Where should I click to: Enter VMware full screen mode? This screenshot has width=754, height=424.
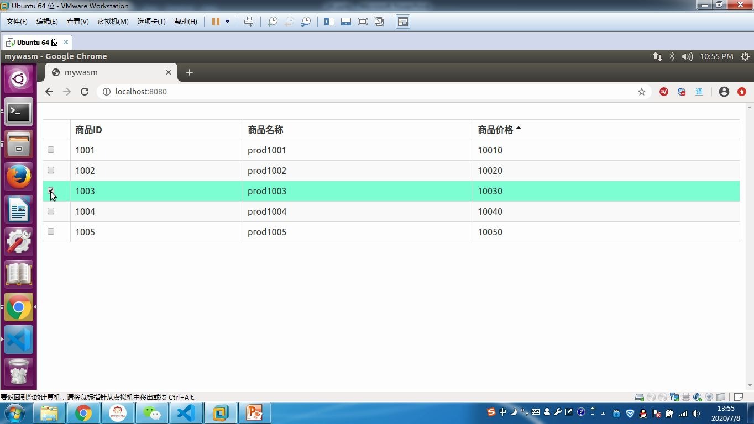point(362,22)
